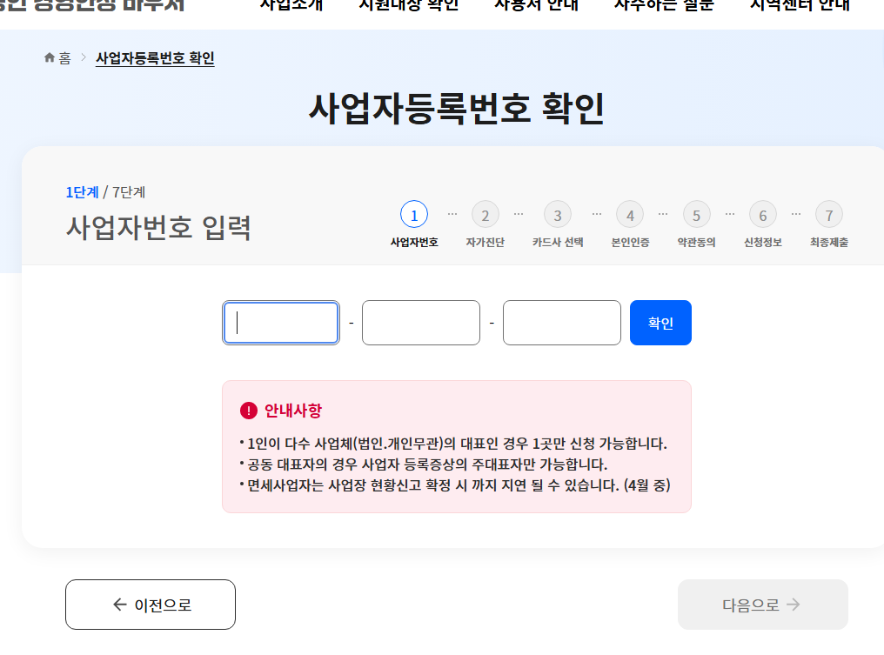Open the 지원대상 확인 menu
The height and width of the screenshot is (655, 884).
[408, 4]
